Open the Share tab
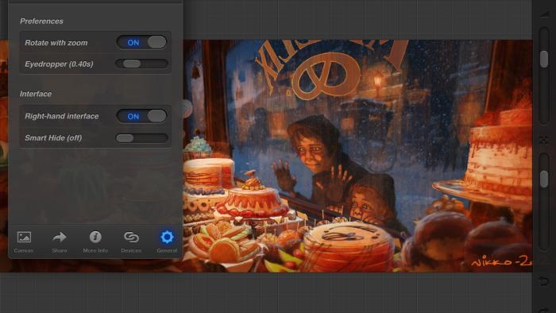 pos(60,242)
